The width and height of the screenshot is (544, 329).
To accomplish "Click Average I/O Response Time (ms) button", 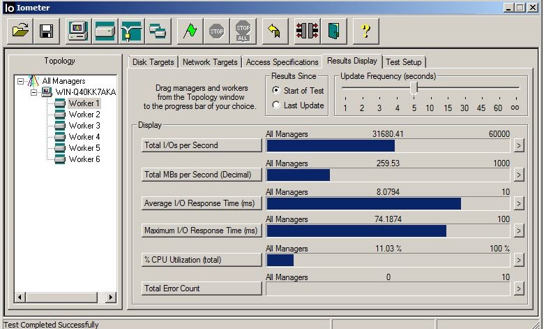I will 202,203.
